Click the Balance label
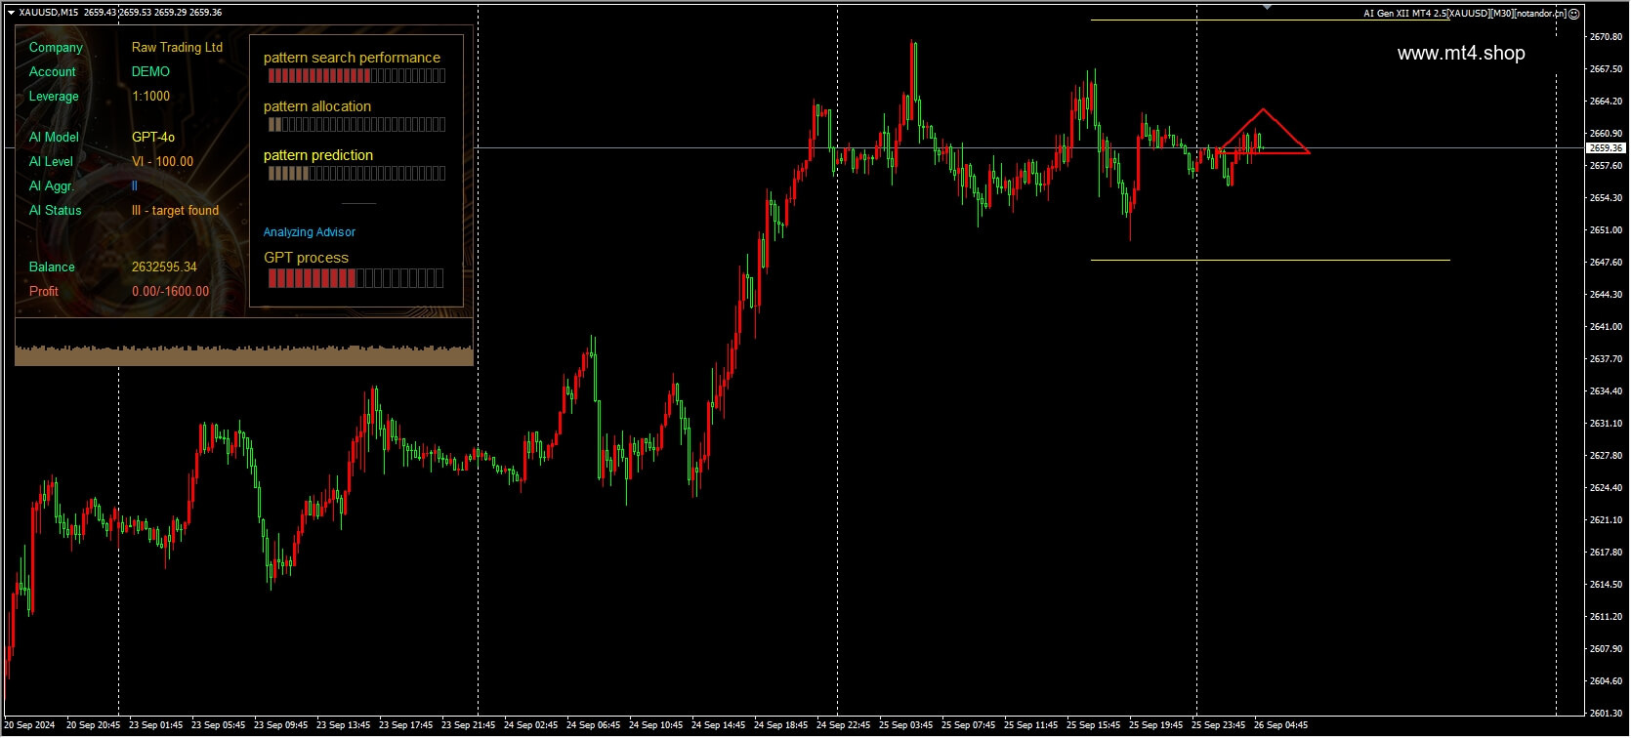This screenshot has width=1631, height=738. pyautogui.click(x=52, y=266)
